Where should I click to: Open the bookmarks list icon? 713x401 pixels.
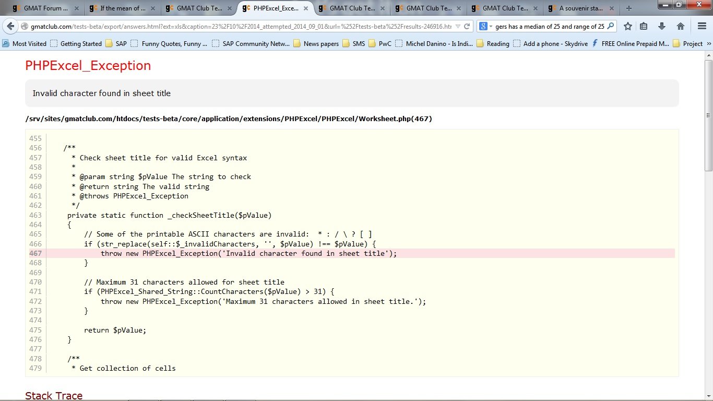pyautogui.click(x=644, y=27)
